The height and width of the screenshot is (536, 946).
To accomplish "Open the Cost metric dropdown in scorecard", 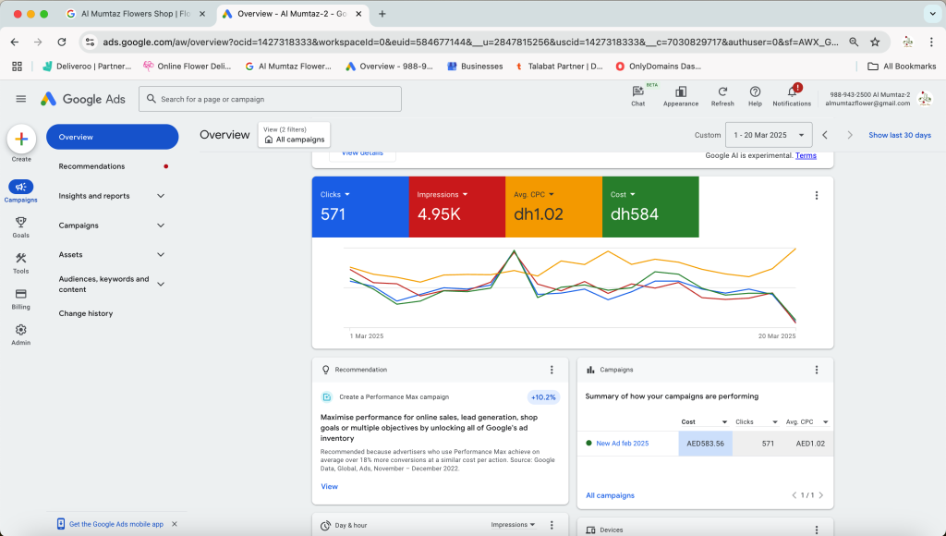I will [623, 194].
